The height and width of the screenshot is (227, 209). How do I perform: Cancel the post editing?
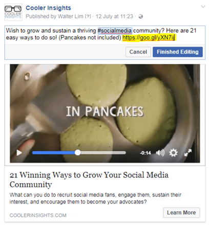click(x=138, y=52)
